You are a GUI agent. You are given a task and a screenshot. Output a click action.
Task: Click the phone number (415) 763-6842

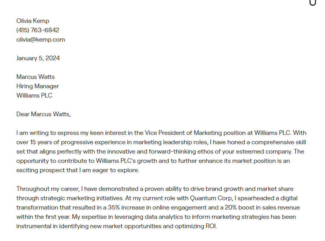click(38, 30)
